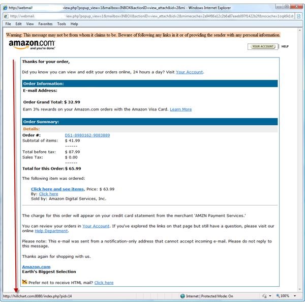Click the Amazon.com footer link
The width and height of the screenshot is (305, 302).
(36, 267)
